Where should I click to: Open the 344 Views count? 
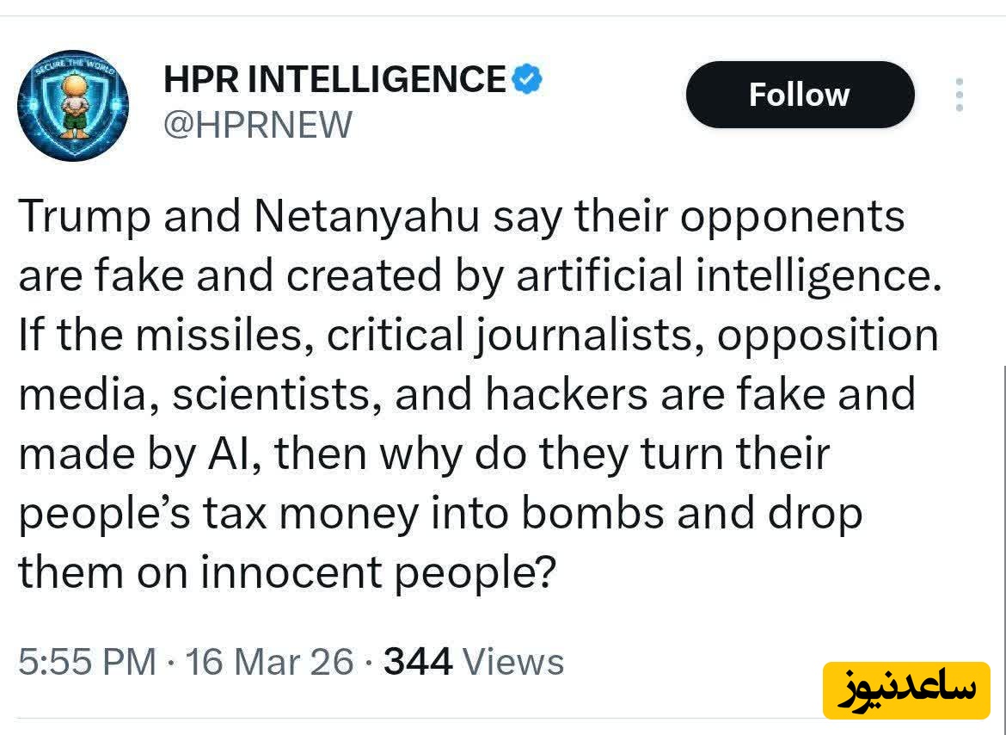pyautogui.click(x=474, y=661)
